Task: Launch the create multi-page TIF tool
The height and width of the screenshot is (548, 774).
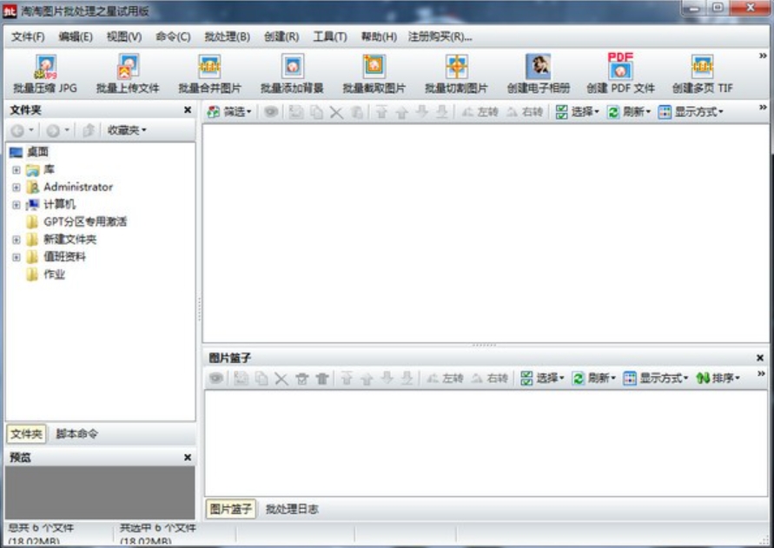Action: (703, 74)
